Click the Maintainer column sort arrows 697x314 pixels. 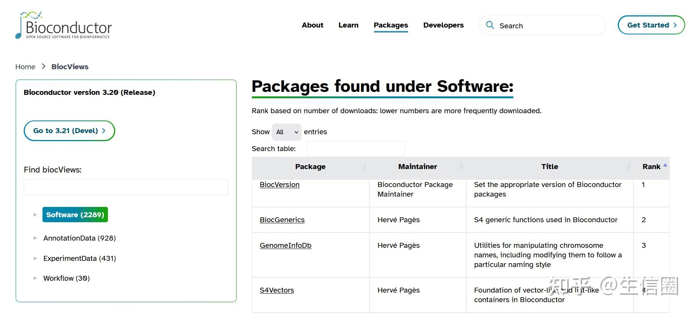point(461,167)
